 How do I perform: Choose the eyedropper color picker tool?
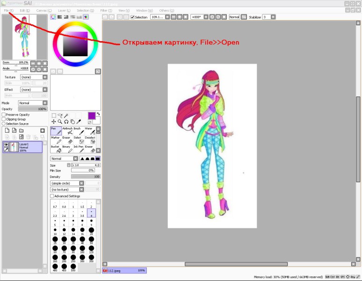coord(79,122)
